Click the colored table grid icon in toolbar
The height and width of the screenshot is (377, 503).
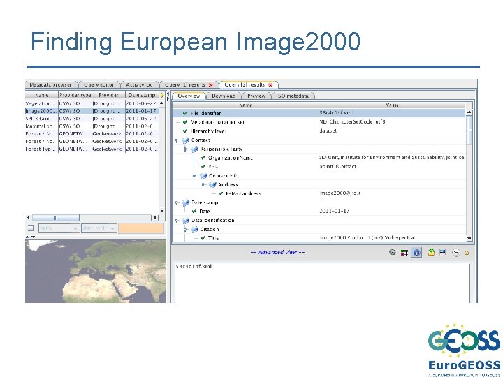pos(404,253)
